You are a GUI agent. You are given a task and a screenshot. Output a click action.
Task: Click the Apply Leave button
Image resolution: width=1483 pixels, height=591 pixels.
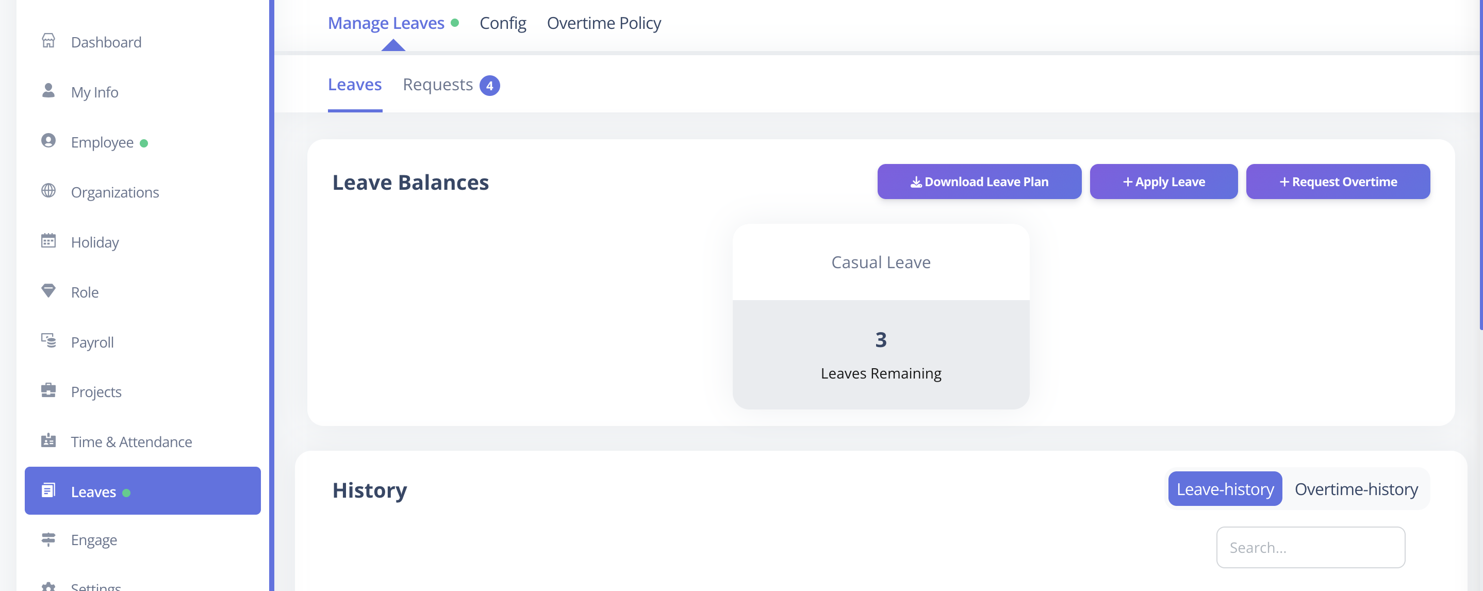point(1163,182)
